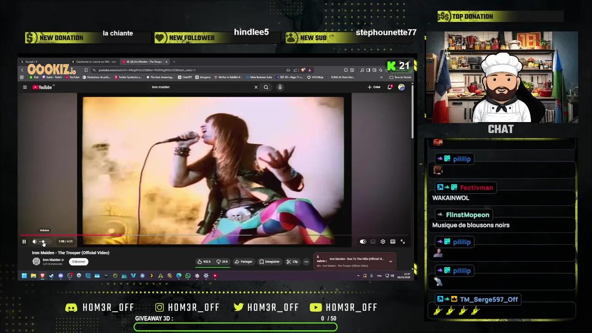This screenshot has height=333, width=592.
Task: Open the Ideogram bookmark
Action: pos(203,77)
